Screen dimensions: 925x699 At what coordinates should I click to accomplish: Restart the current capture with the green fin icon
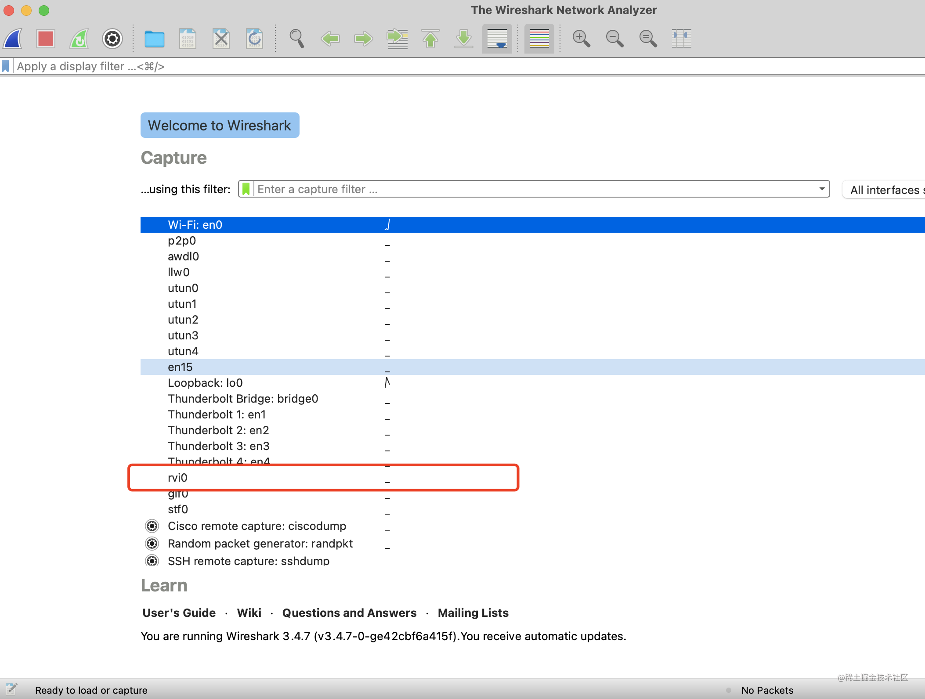[79, 39]
